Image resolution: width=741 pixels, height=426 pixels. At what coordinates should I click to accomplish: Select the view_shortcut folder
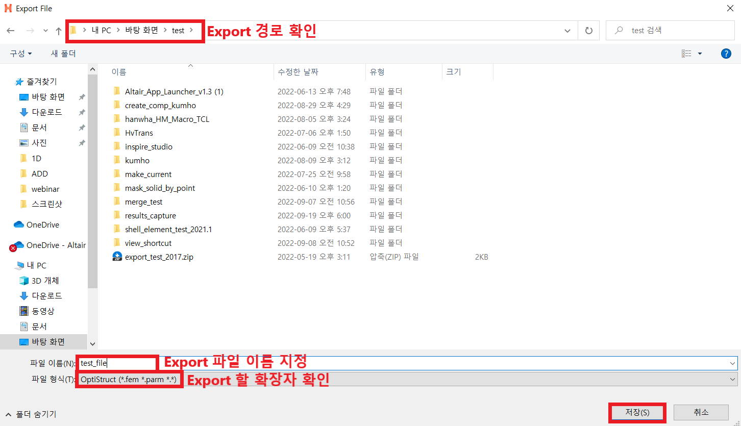click(x=148, y=243)
